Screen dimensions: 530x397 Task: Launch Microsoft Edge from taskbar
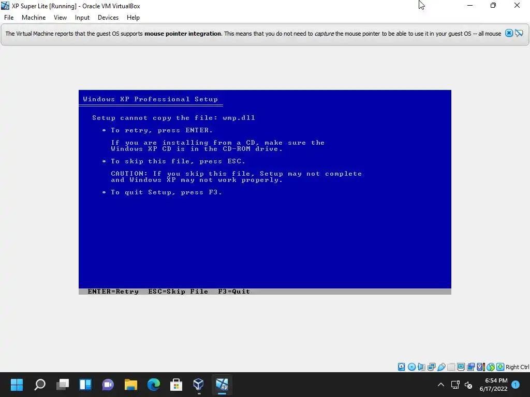[x=153, y=385]
